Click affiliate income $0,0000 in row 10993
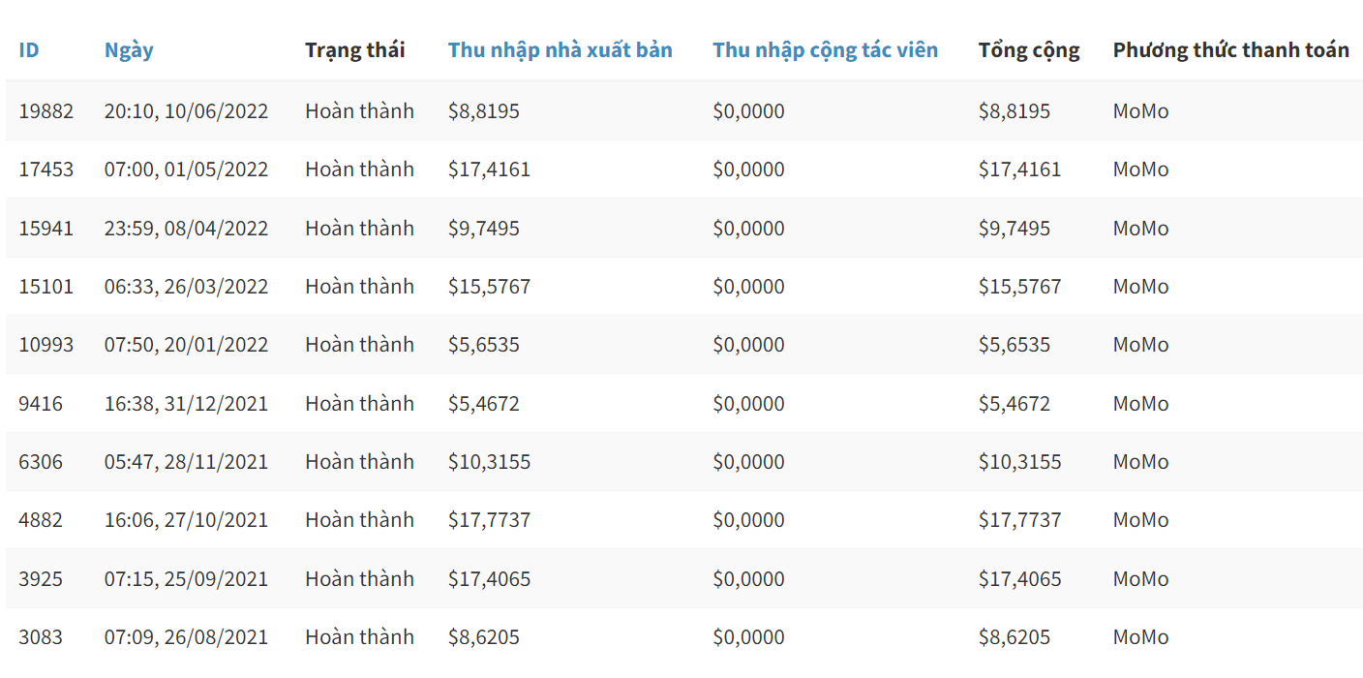 748,345
